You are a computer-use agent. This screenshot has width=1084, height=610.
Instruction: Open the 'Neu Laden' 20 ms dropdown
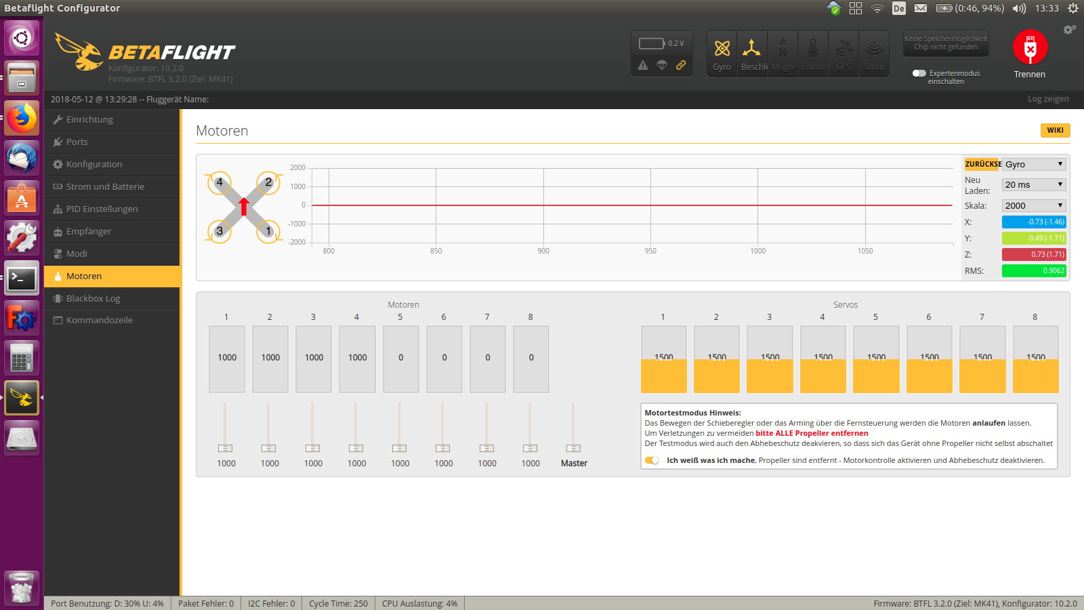[1034, 184]
